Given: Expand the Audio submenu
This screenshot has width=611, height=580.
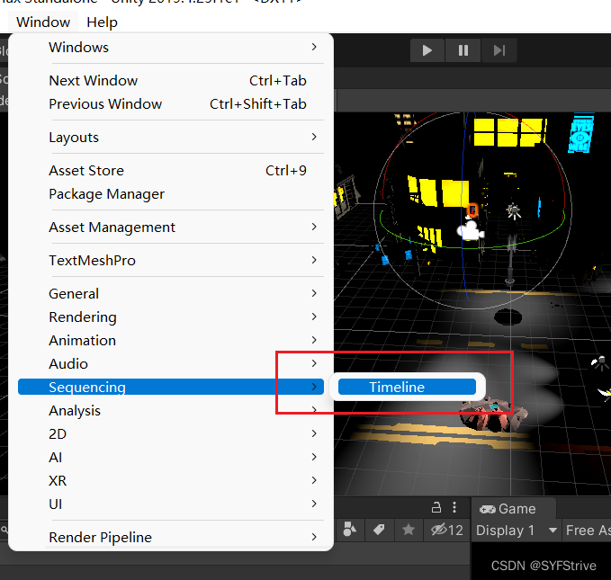Looking at the screenshot, I should [x=171, y=364].
